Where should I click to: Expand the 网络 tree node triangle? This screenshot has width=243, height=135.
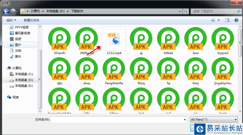click(5, 97)
